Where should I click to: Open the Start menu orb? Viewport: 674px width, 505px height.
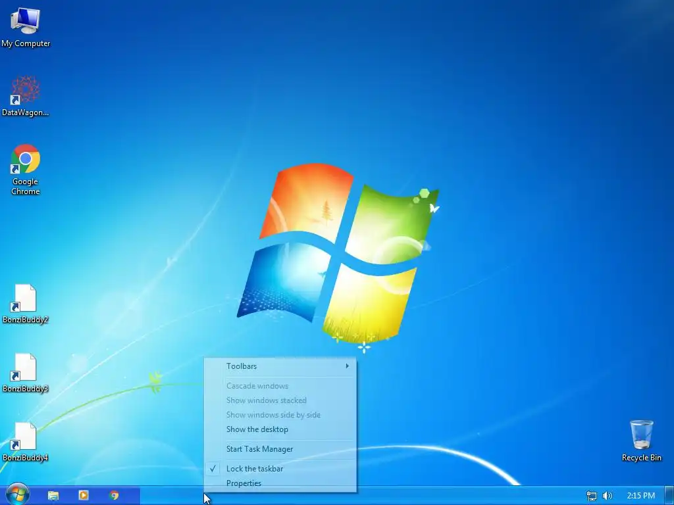tap(18, 494)
